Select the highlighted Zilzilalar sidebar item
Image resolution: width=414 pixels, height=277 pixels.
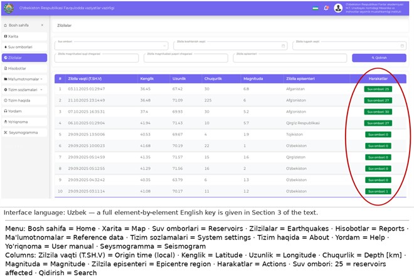click(x=24, y=58)
